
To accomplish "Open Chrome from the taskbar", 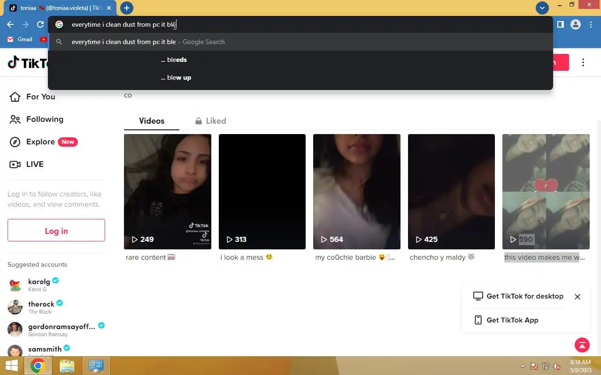I will point(38,366).
